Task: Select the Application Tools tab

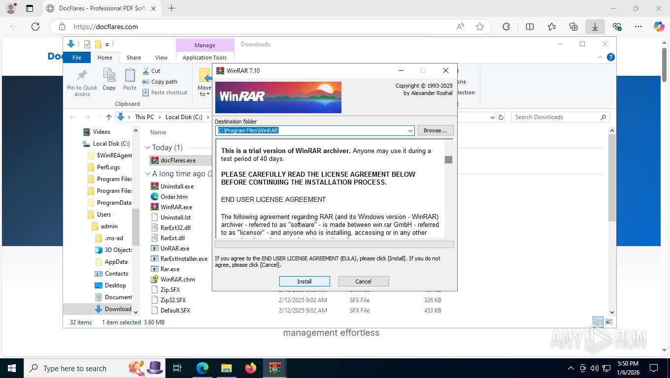Action: [204, 58]
